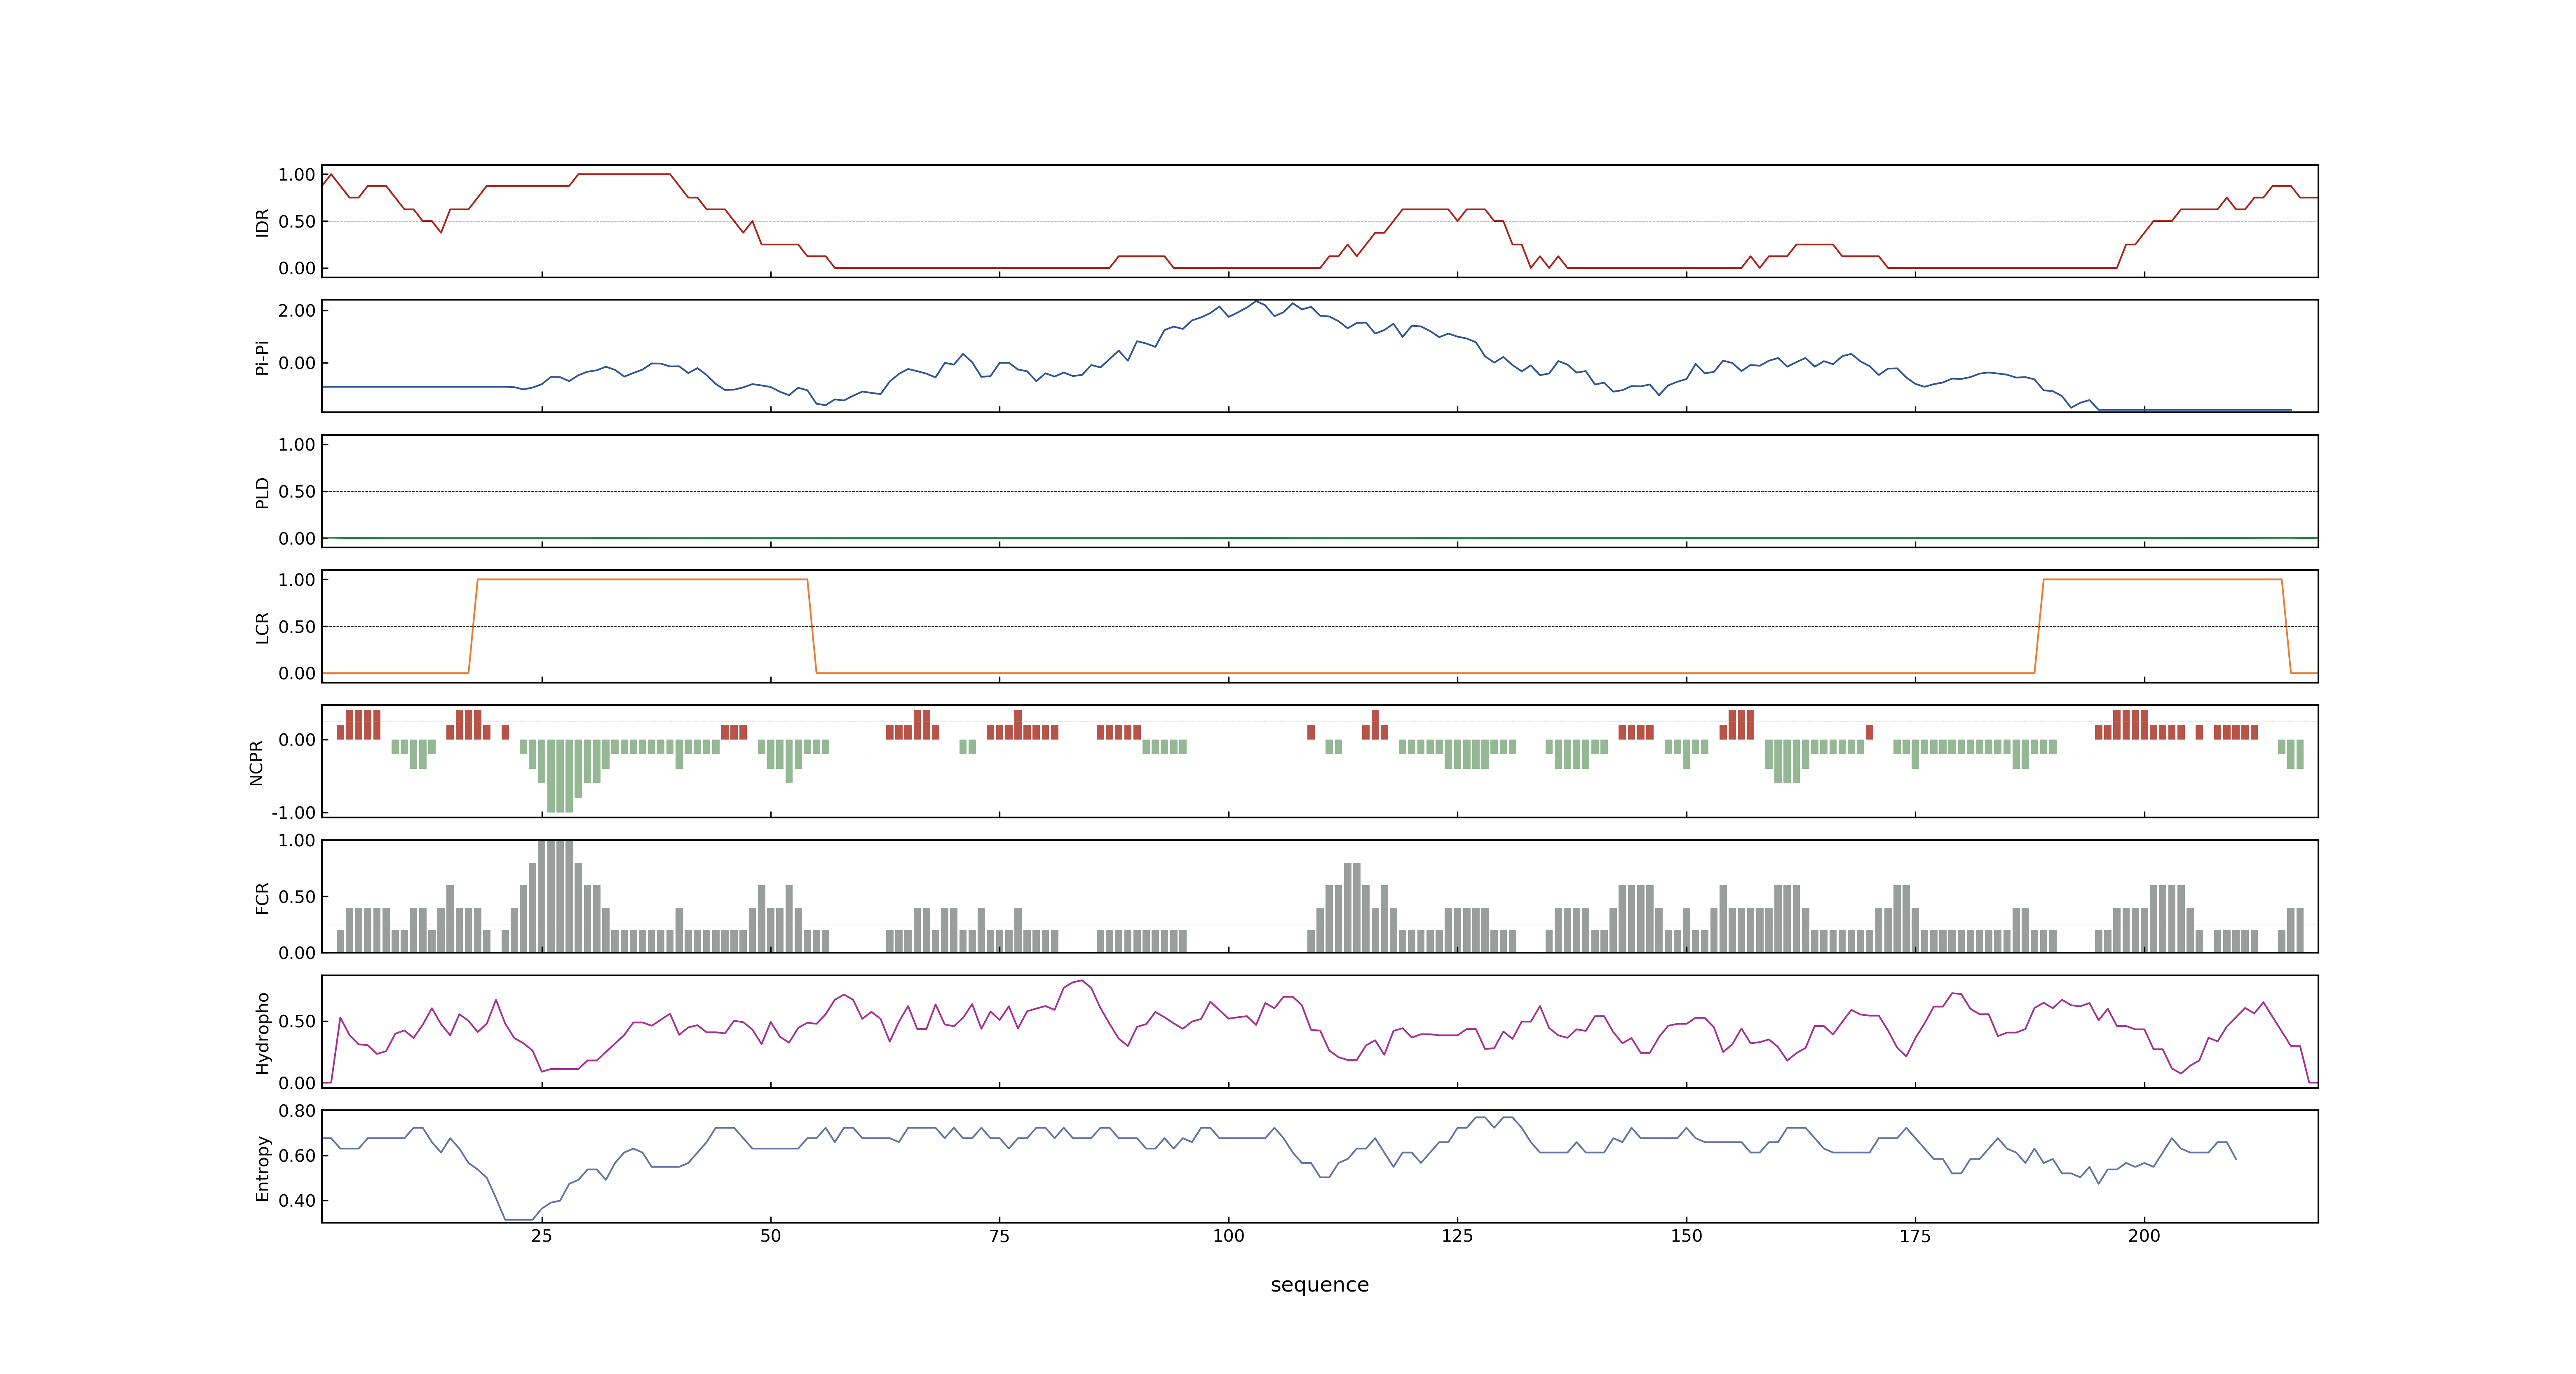Screen dimensions: 2576x1374
Task: Click the Hydropho panel axis label
Action: (262, 1033)
